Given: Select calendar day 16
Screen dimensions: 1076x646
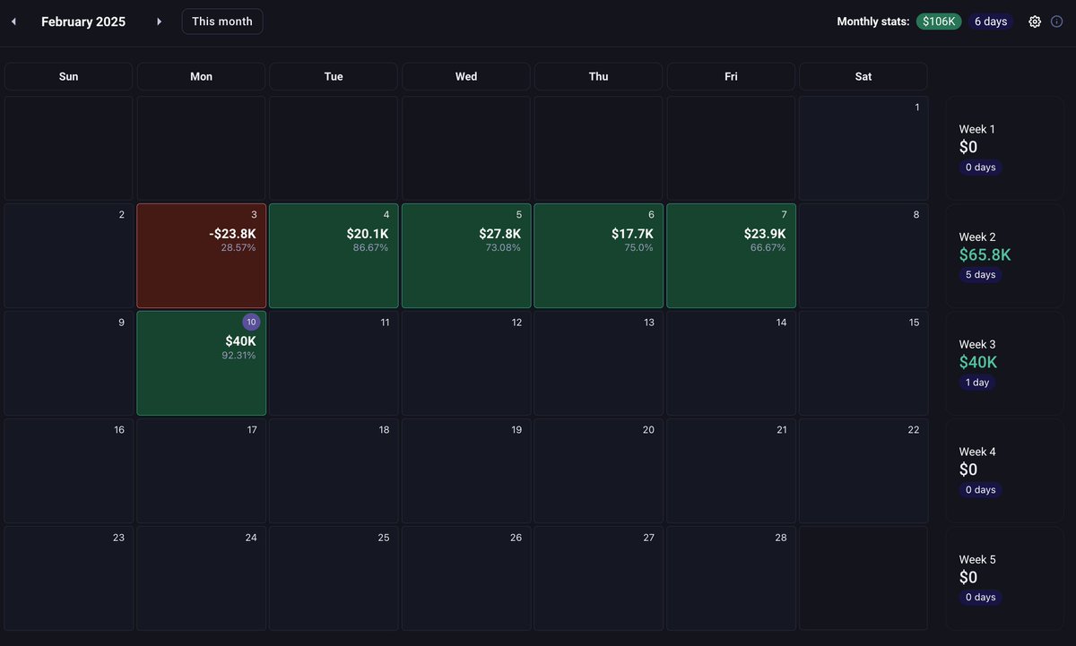Looking at the screenshot, I should click(69, 470).
